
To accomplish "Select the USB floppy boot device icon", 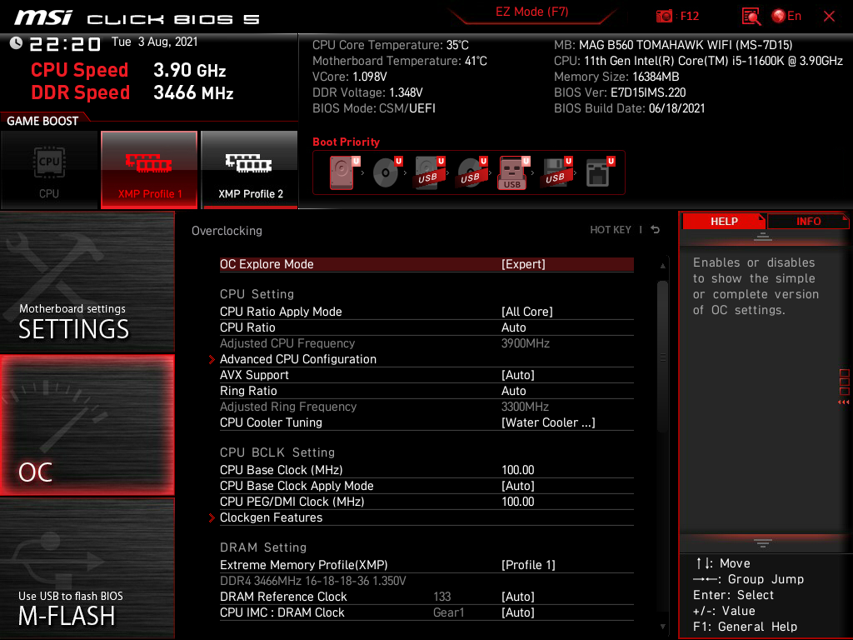I will (x=556, y=172).
